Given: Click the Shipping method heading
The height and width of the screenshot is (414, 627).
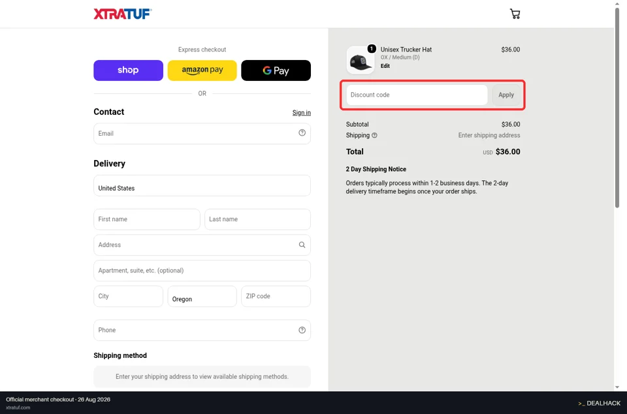Looking at the screenshot, I should (x=120, y=356).
